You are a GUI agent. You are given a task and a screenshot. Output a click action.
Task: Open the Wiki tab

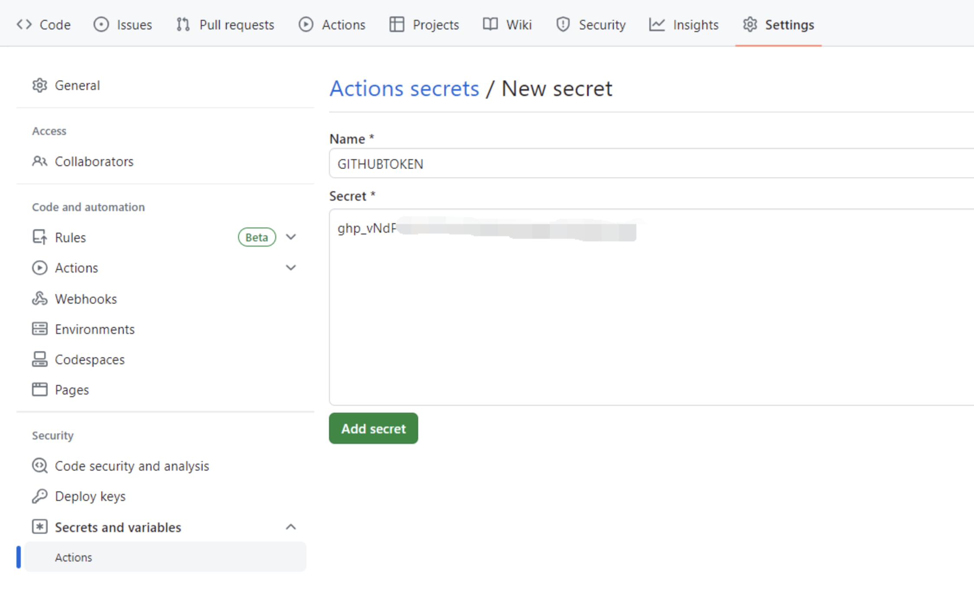[507, 25]
